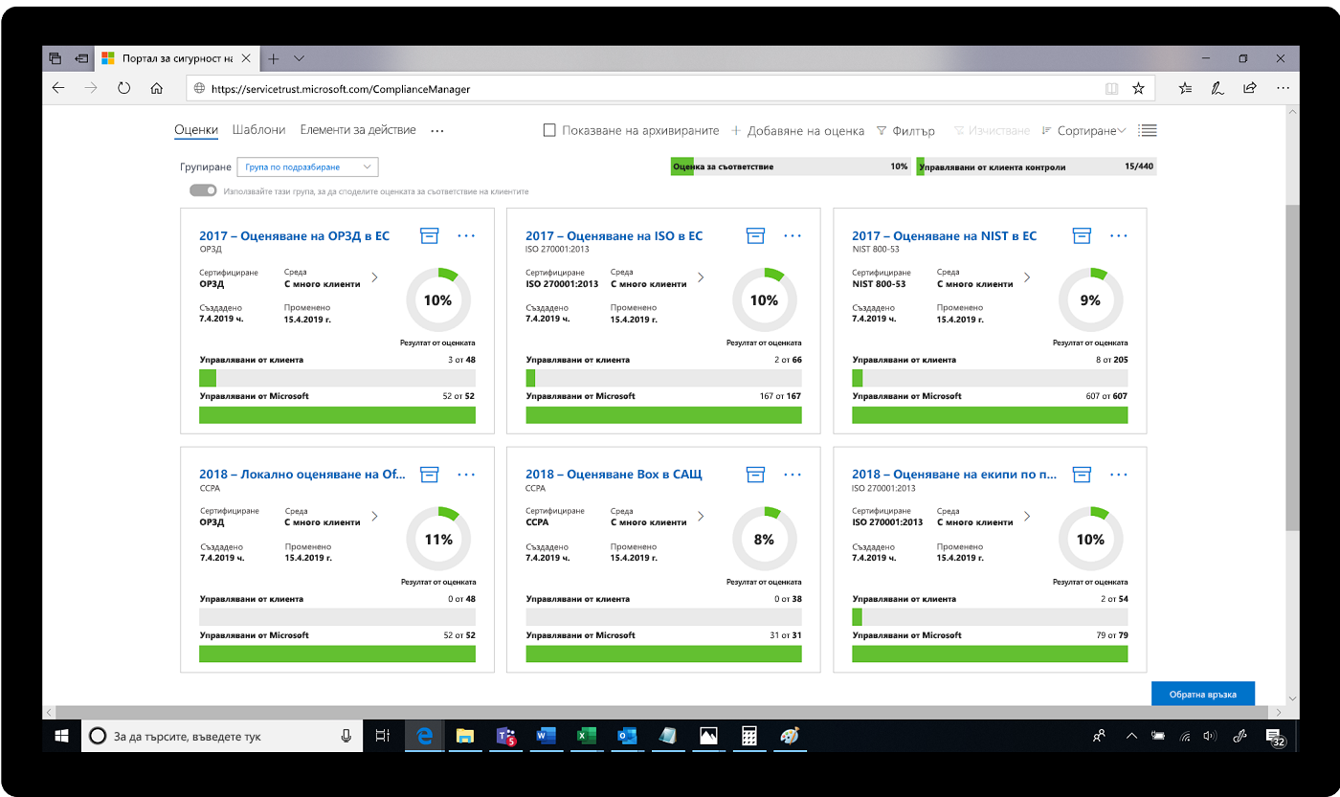The width and height of the screenshot is (1340, 797).
Task: Switch to list view layout icon
Action: 1148,130
